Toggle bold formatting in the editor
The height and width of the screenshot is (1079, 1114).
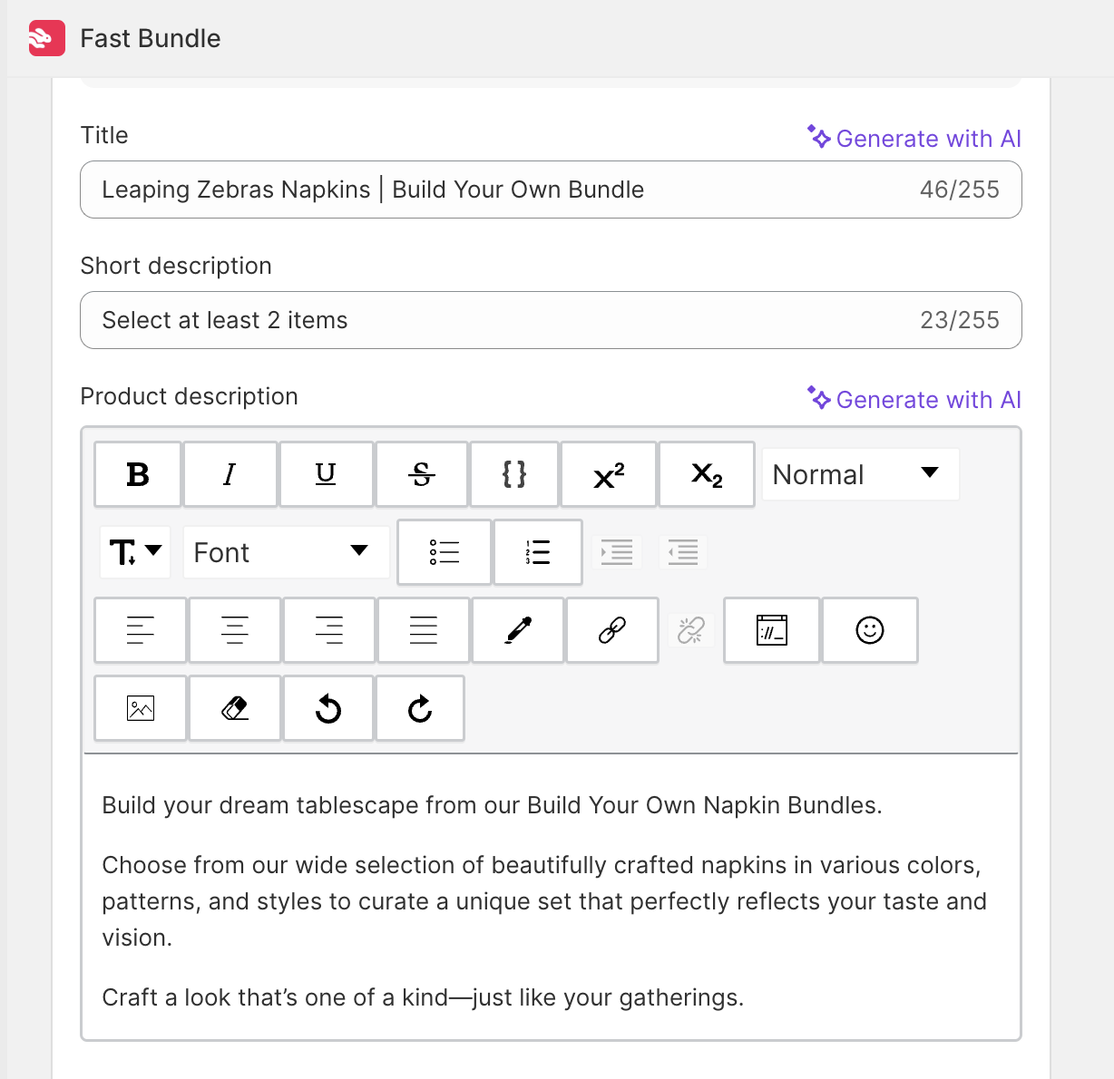coord(138,474)
